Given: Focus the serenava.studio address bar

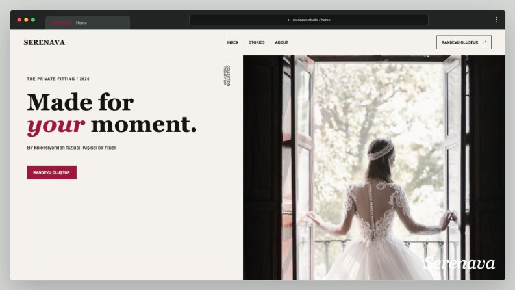Looking at the screenshot, I should pos(308,20).
